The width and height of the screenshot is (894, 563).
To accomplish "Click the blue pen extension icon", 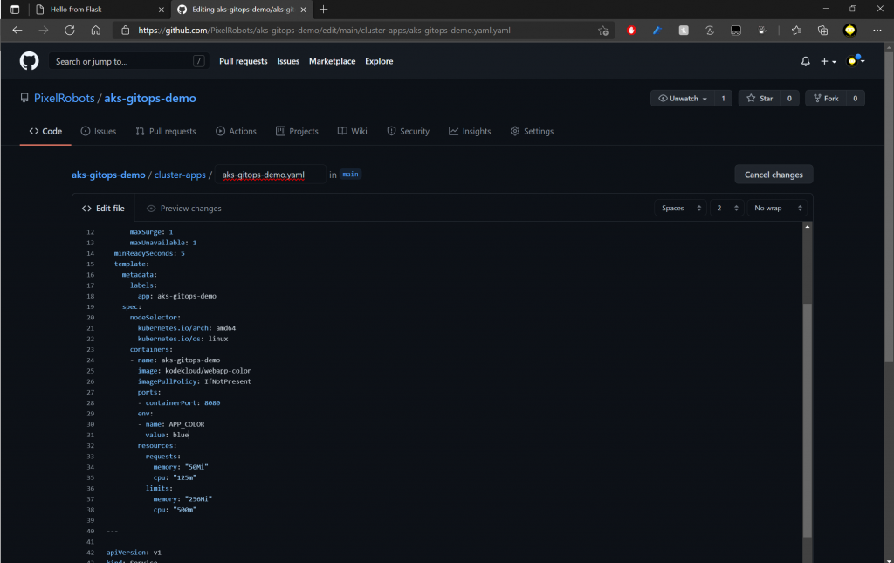I will tap(657, 31).
